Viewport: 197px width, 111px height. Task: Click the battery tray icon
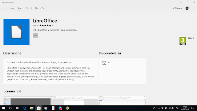[166, 108]
